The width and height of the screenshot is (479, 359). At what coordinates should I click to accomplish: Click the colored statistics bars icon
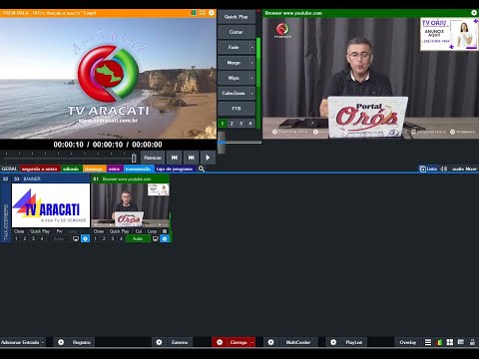click(439, 342)
